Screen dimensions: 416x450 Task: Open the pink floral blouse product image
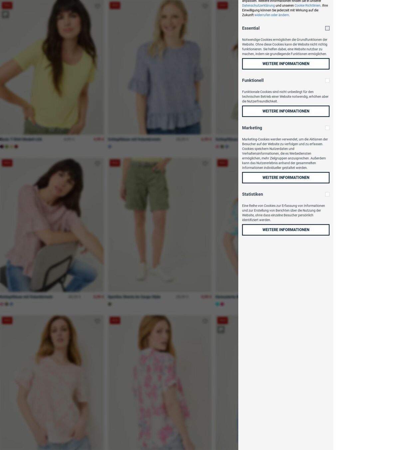(159, 383)
